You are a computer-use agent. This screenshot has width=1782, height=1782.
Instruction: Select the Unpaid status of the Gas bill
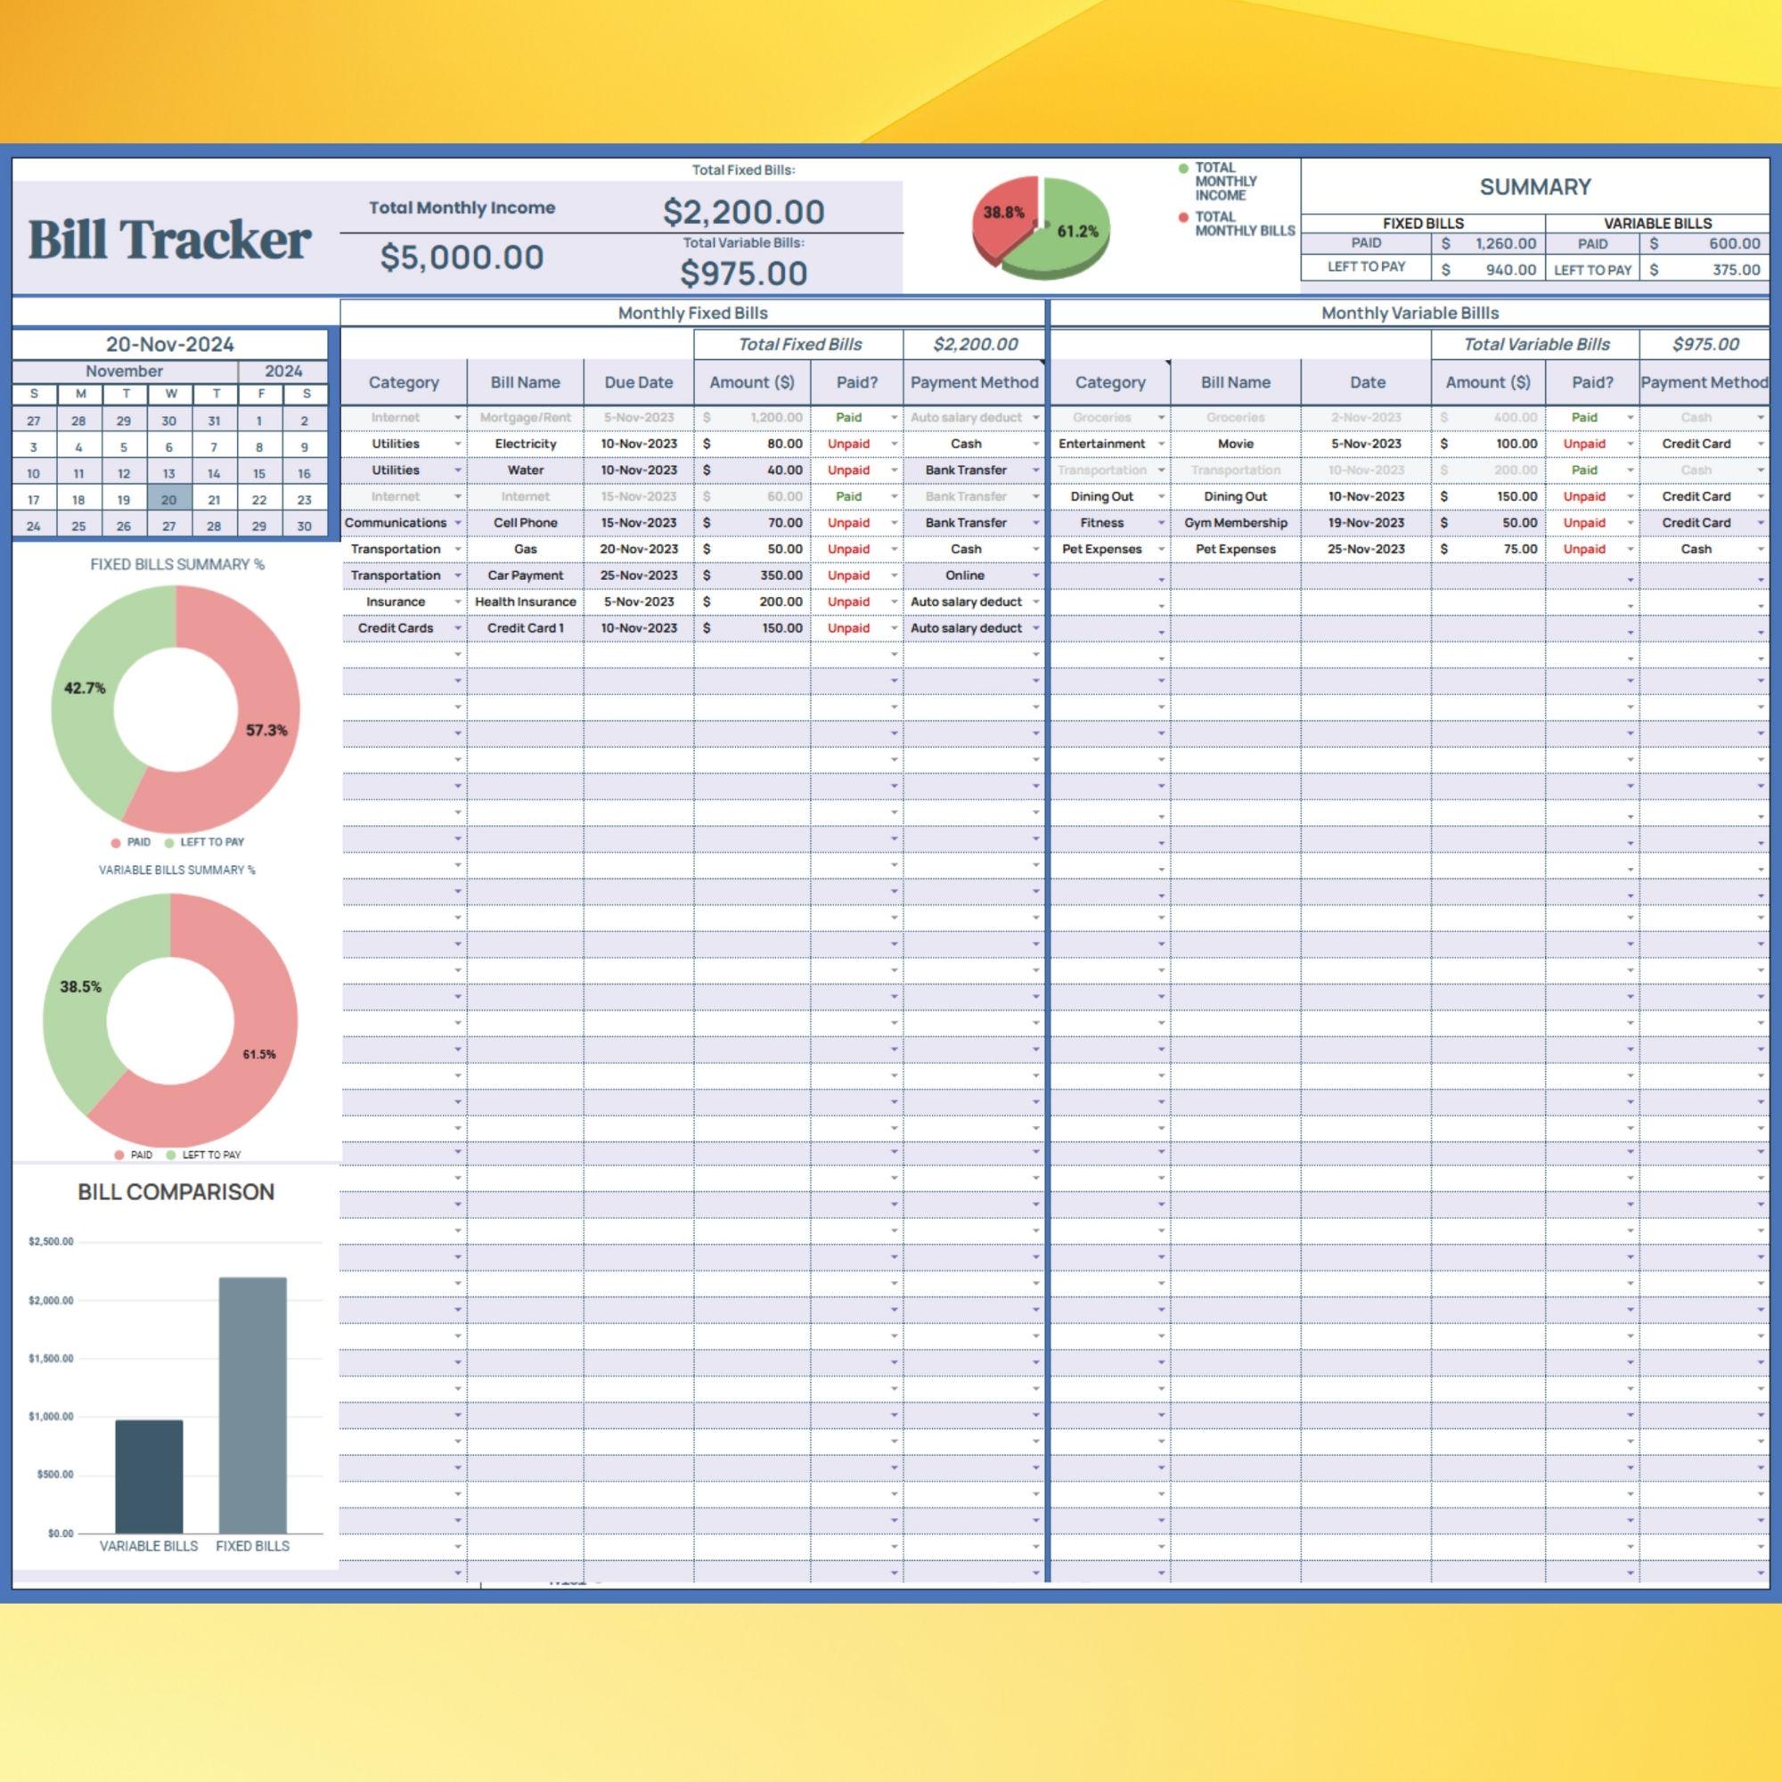(x=850, y=549)
